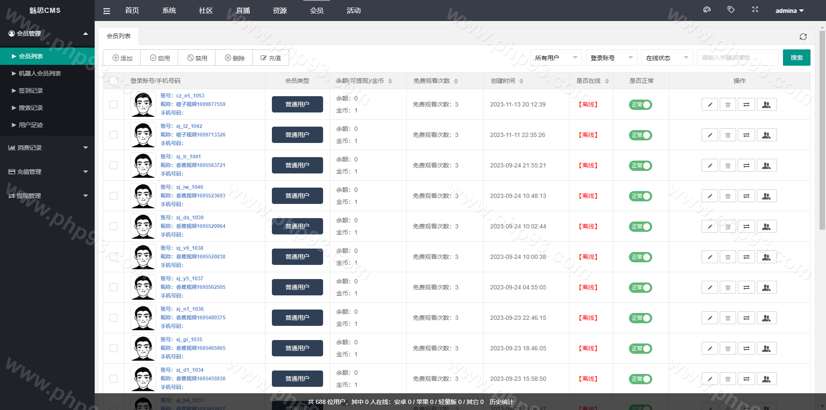
Task: Click pencil edit icon for cz_e5_1053
Action: [710, 105]
